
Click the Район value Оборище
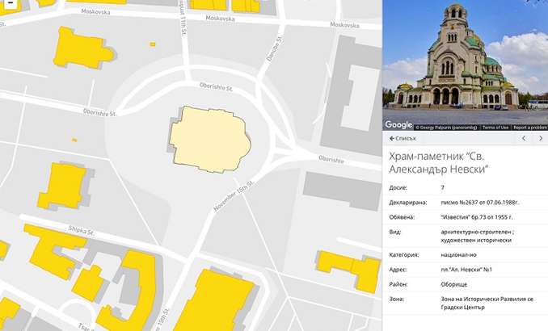(x=454, y=284)
